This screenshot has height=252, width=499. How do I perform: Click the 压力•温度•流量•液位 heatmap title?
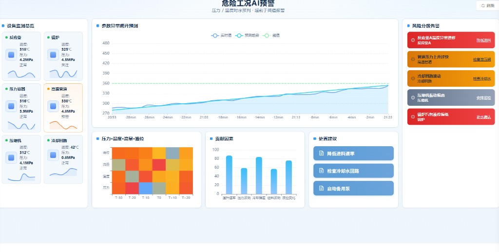pyautogui.click(x=123, y=139)
